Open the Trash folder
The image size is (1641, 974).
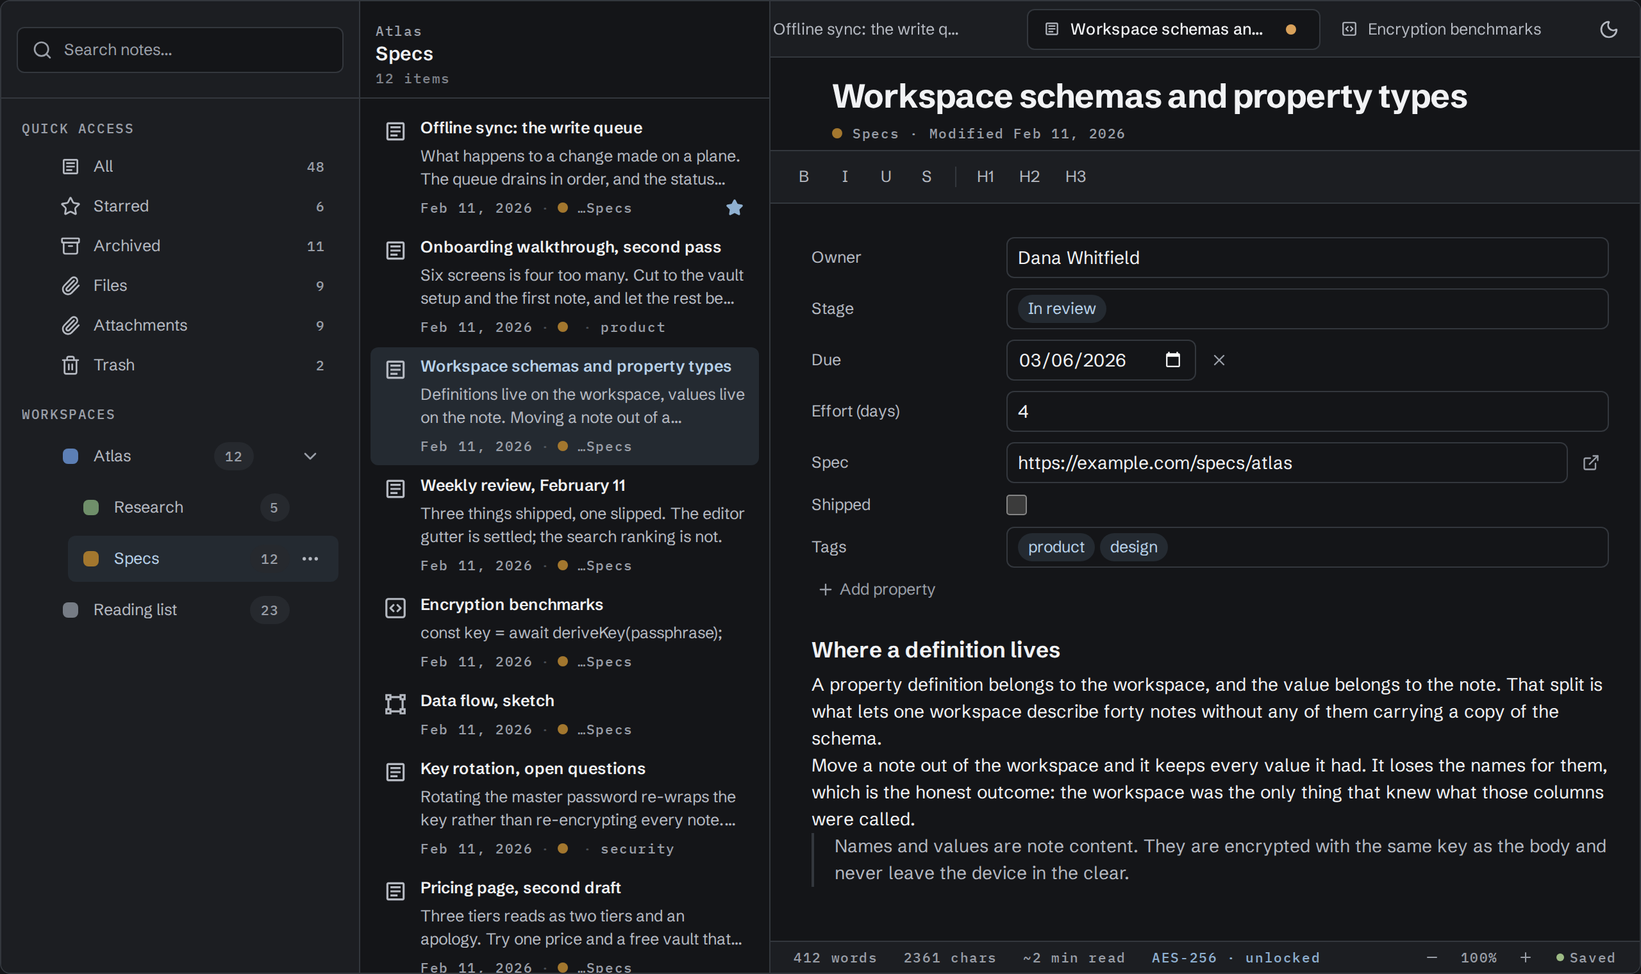coord(192,365)
